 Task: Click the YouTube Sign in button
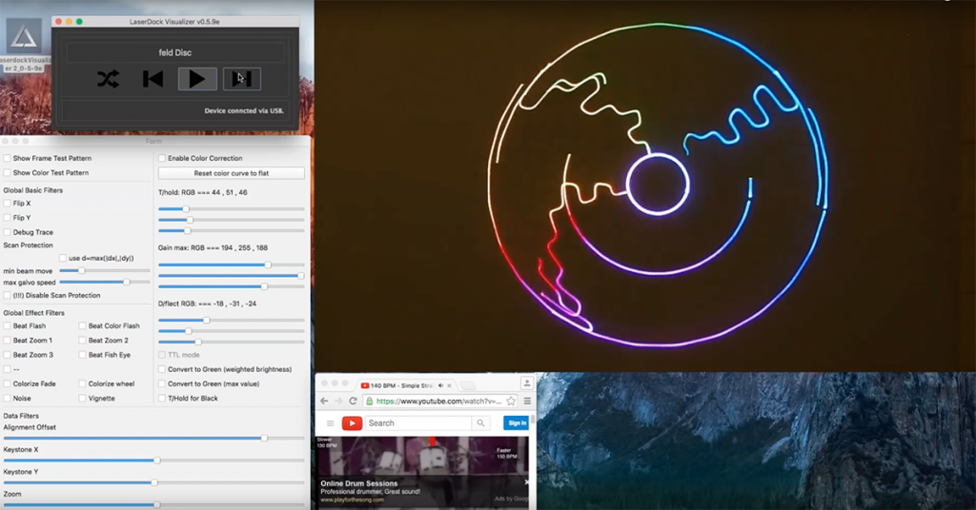[x=517, y=423]
